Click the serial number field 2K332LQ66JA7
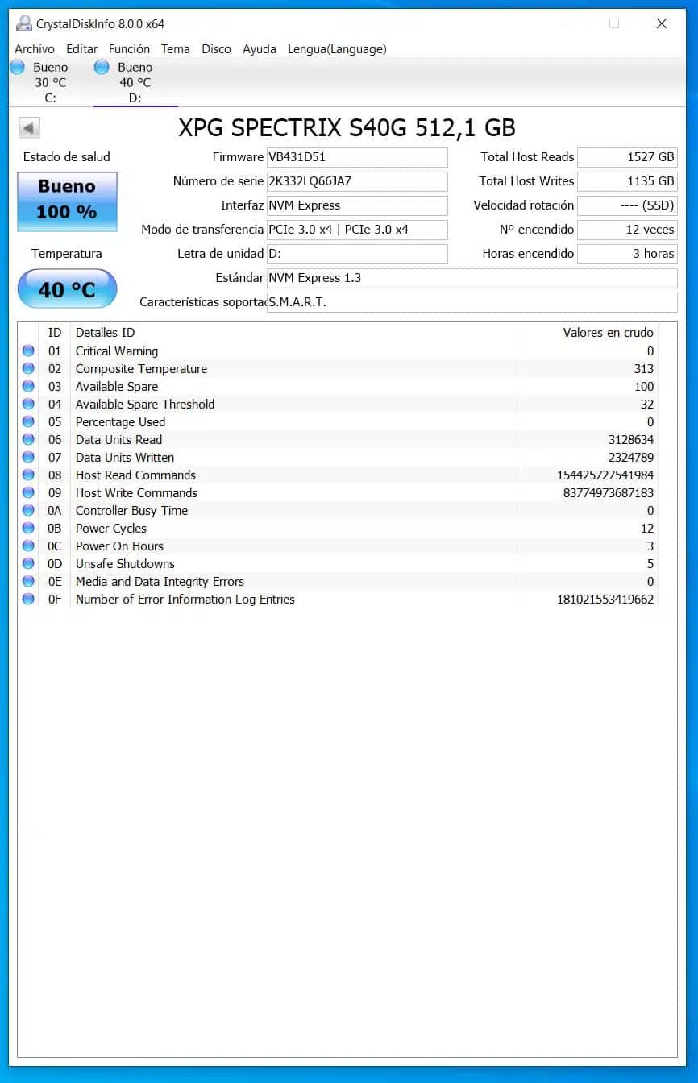Screen dimensions: 698x1083 tap(357, 181)
